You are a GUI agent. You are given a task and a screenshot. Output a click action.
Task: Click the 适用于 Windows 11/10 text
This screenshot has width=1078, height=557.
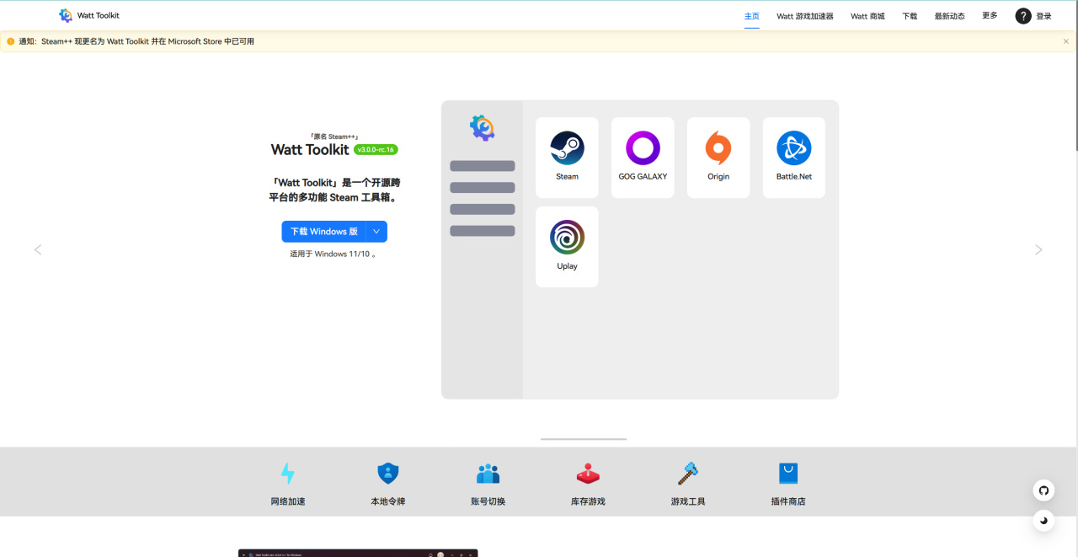[334, 254]
